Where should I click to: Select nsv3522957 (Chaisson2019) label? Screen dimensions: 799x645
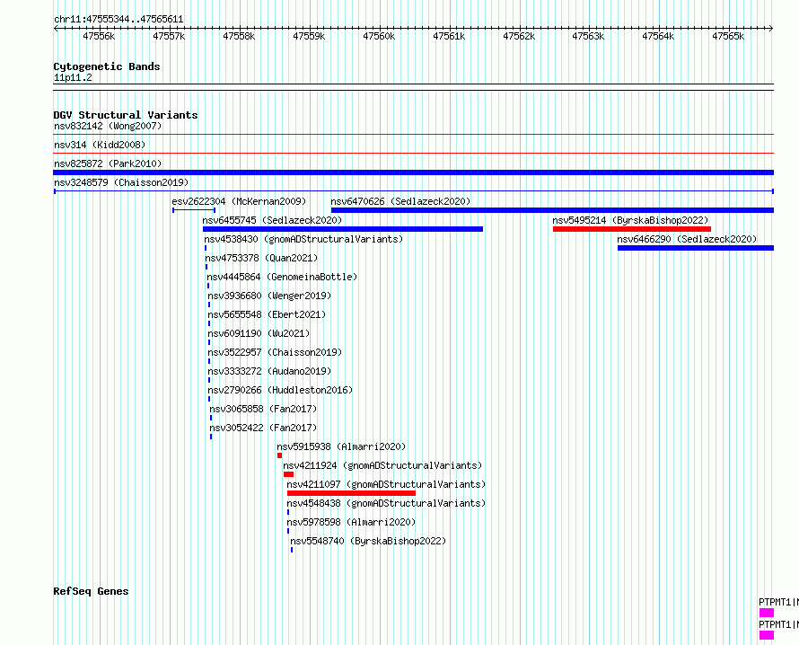point(275,352)
